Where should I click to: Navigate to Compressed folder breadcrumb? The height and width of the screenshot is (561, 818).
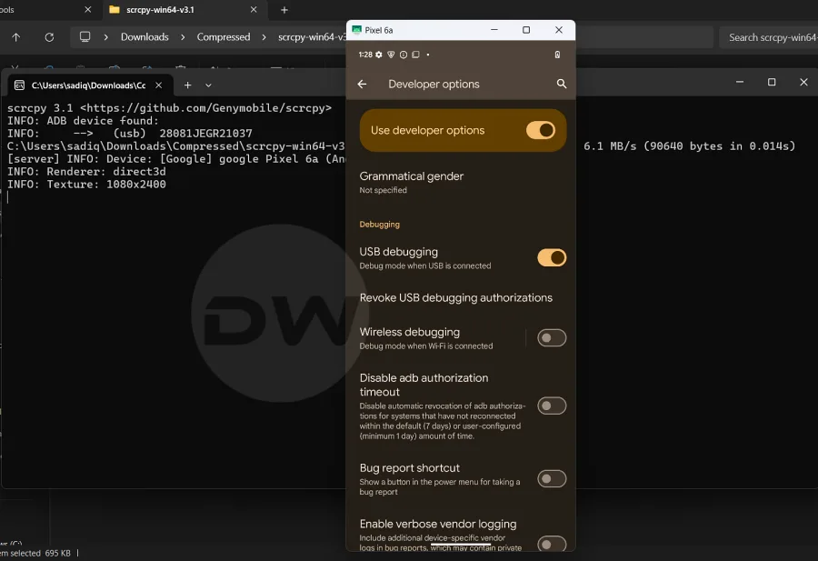coord(224,37)
